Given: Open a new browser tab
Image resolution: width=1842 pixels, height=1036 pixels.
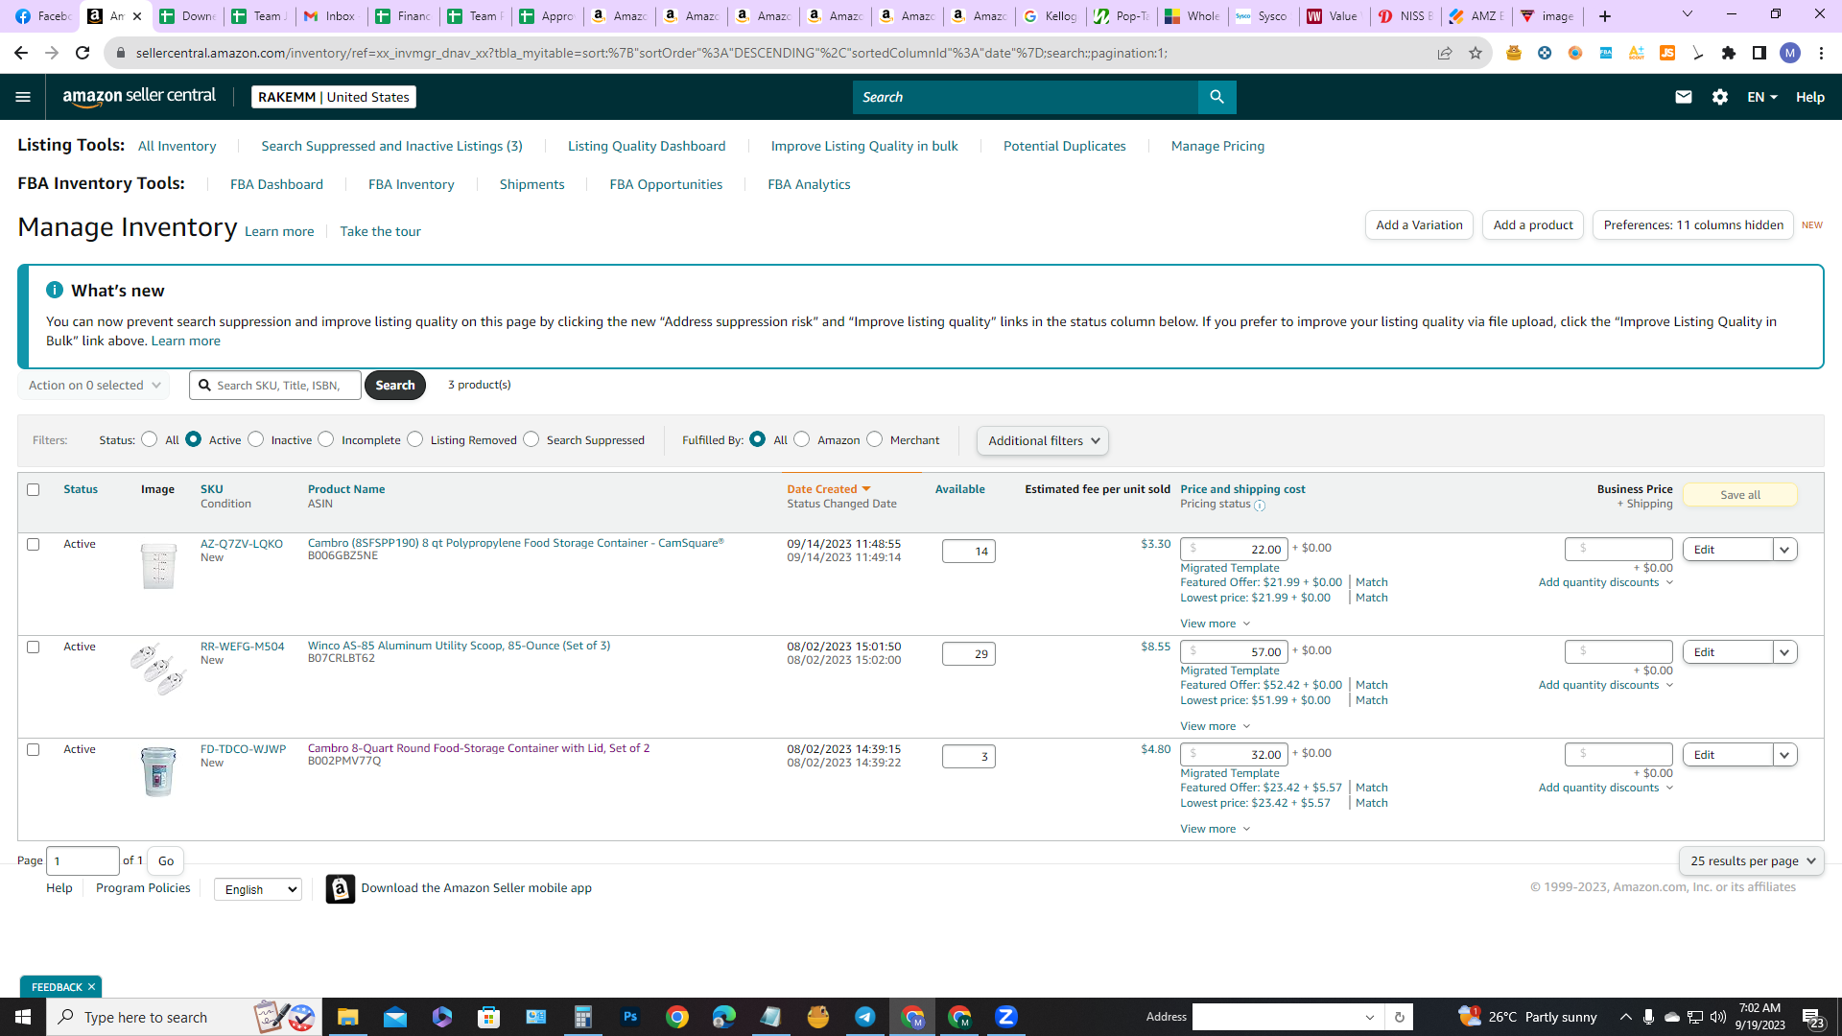Looking at the screenshot, I should tap(1605, 16).
